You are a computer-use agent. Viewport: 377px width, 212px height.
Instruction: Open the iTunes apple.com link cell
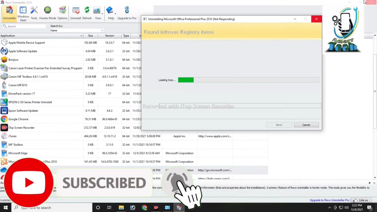pos(215,136)
